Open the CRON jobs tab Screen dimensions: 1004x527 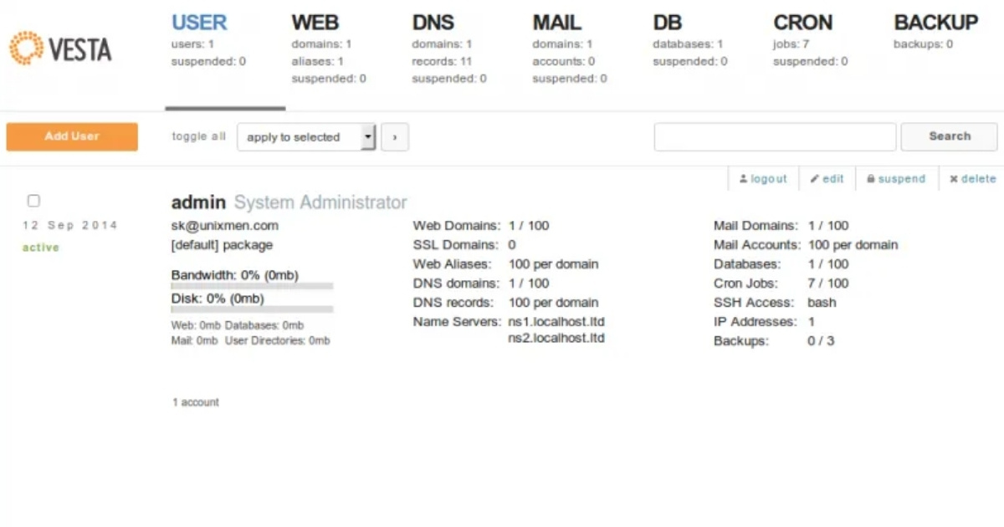(x=802, y=23)
